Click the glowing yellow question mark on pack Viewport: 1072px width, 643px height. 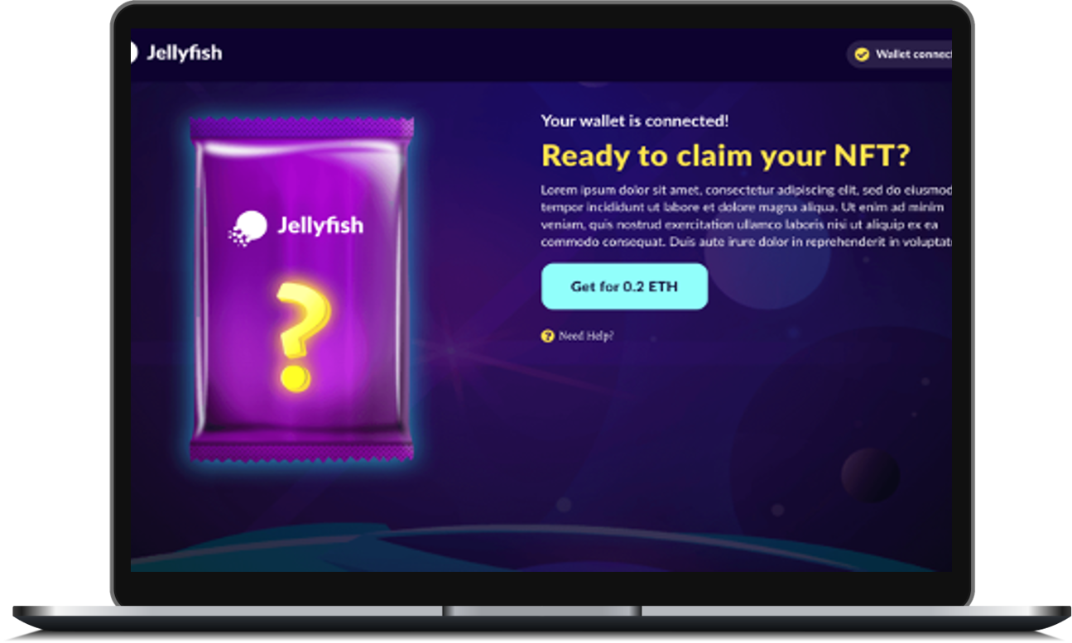point(301,335)
